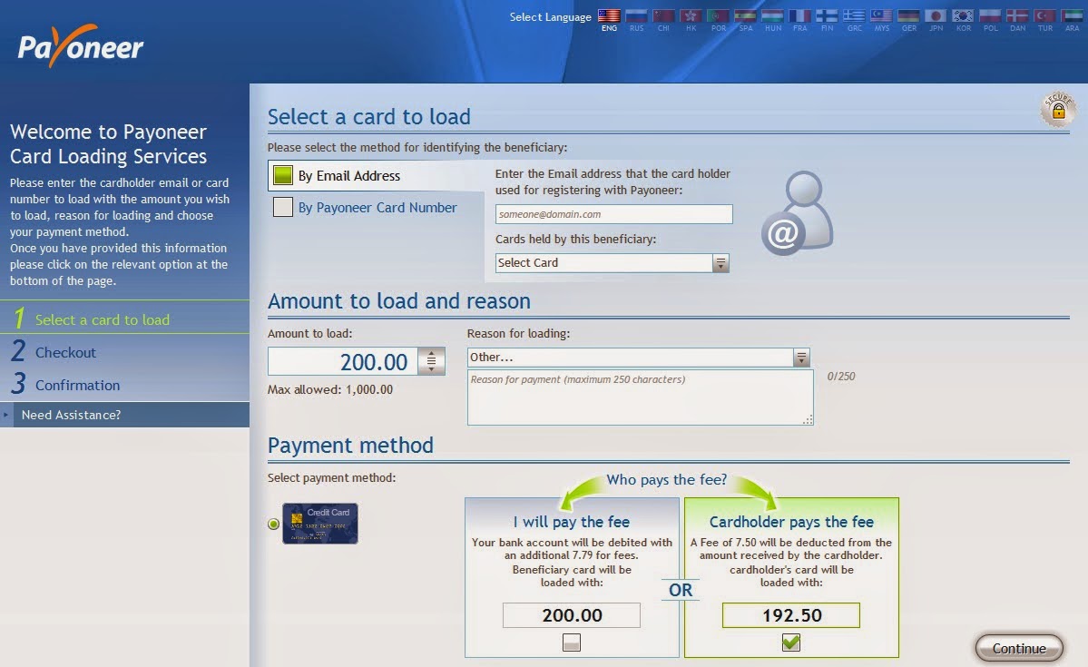This screenshot has height=667, width=1088.
Task: Select Russian (RUS) language flag
Action: click(x=636, y=16)
